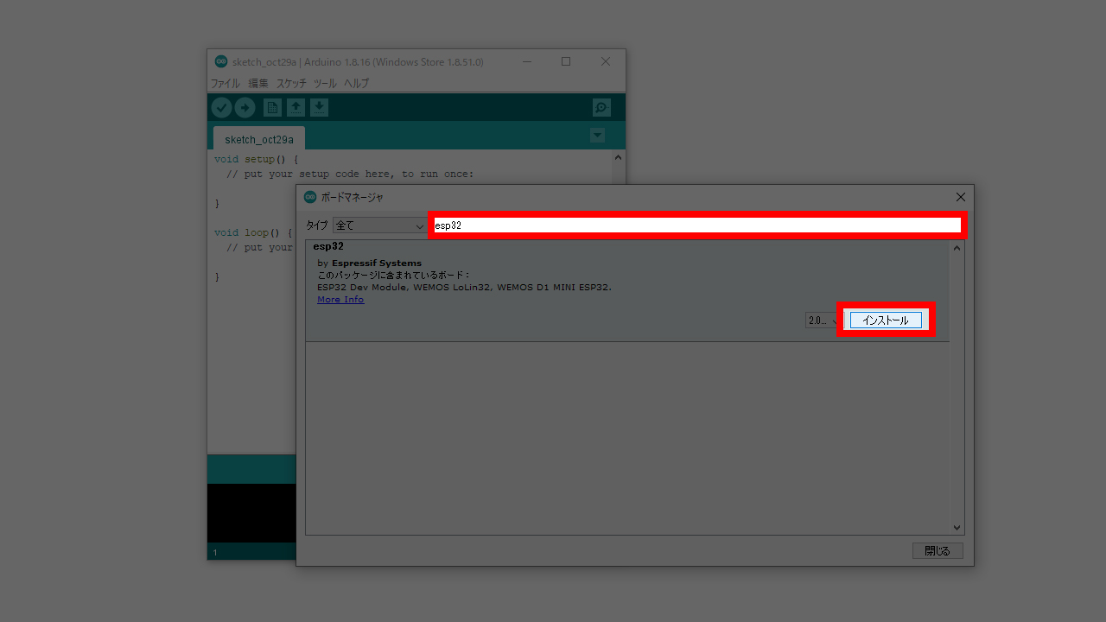Click the Upload arrow toolbar icon

245,107
